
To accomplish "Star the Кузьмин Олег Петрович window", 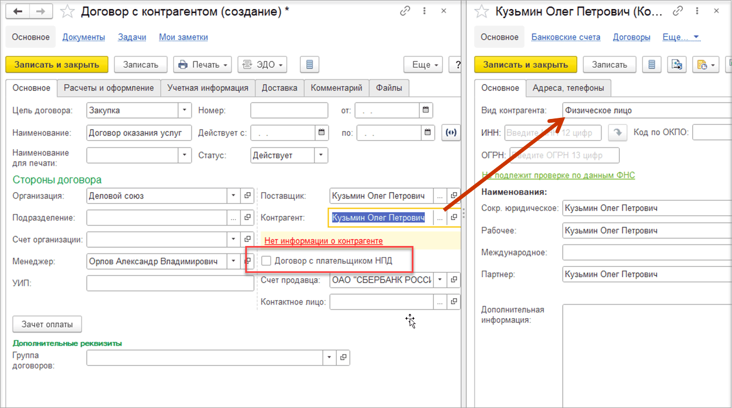I will tap(482, 11).
